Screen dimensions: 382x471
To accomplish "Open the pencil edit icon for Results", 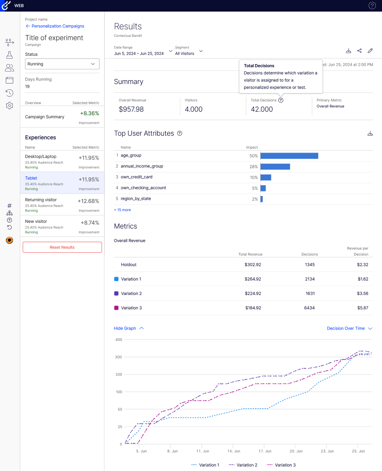I will point(370,50).
